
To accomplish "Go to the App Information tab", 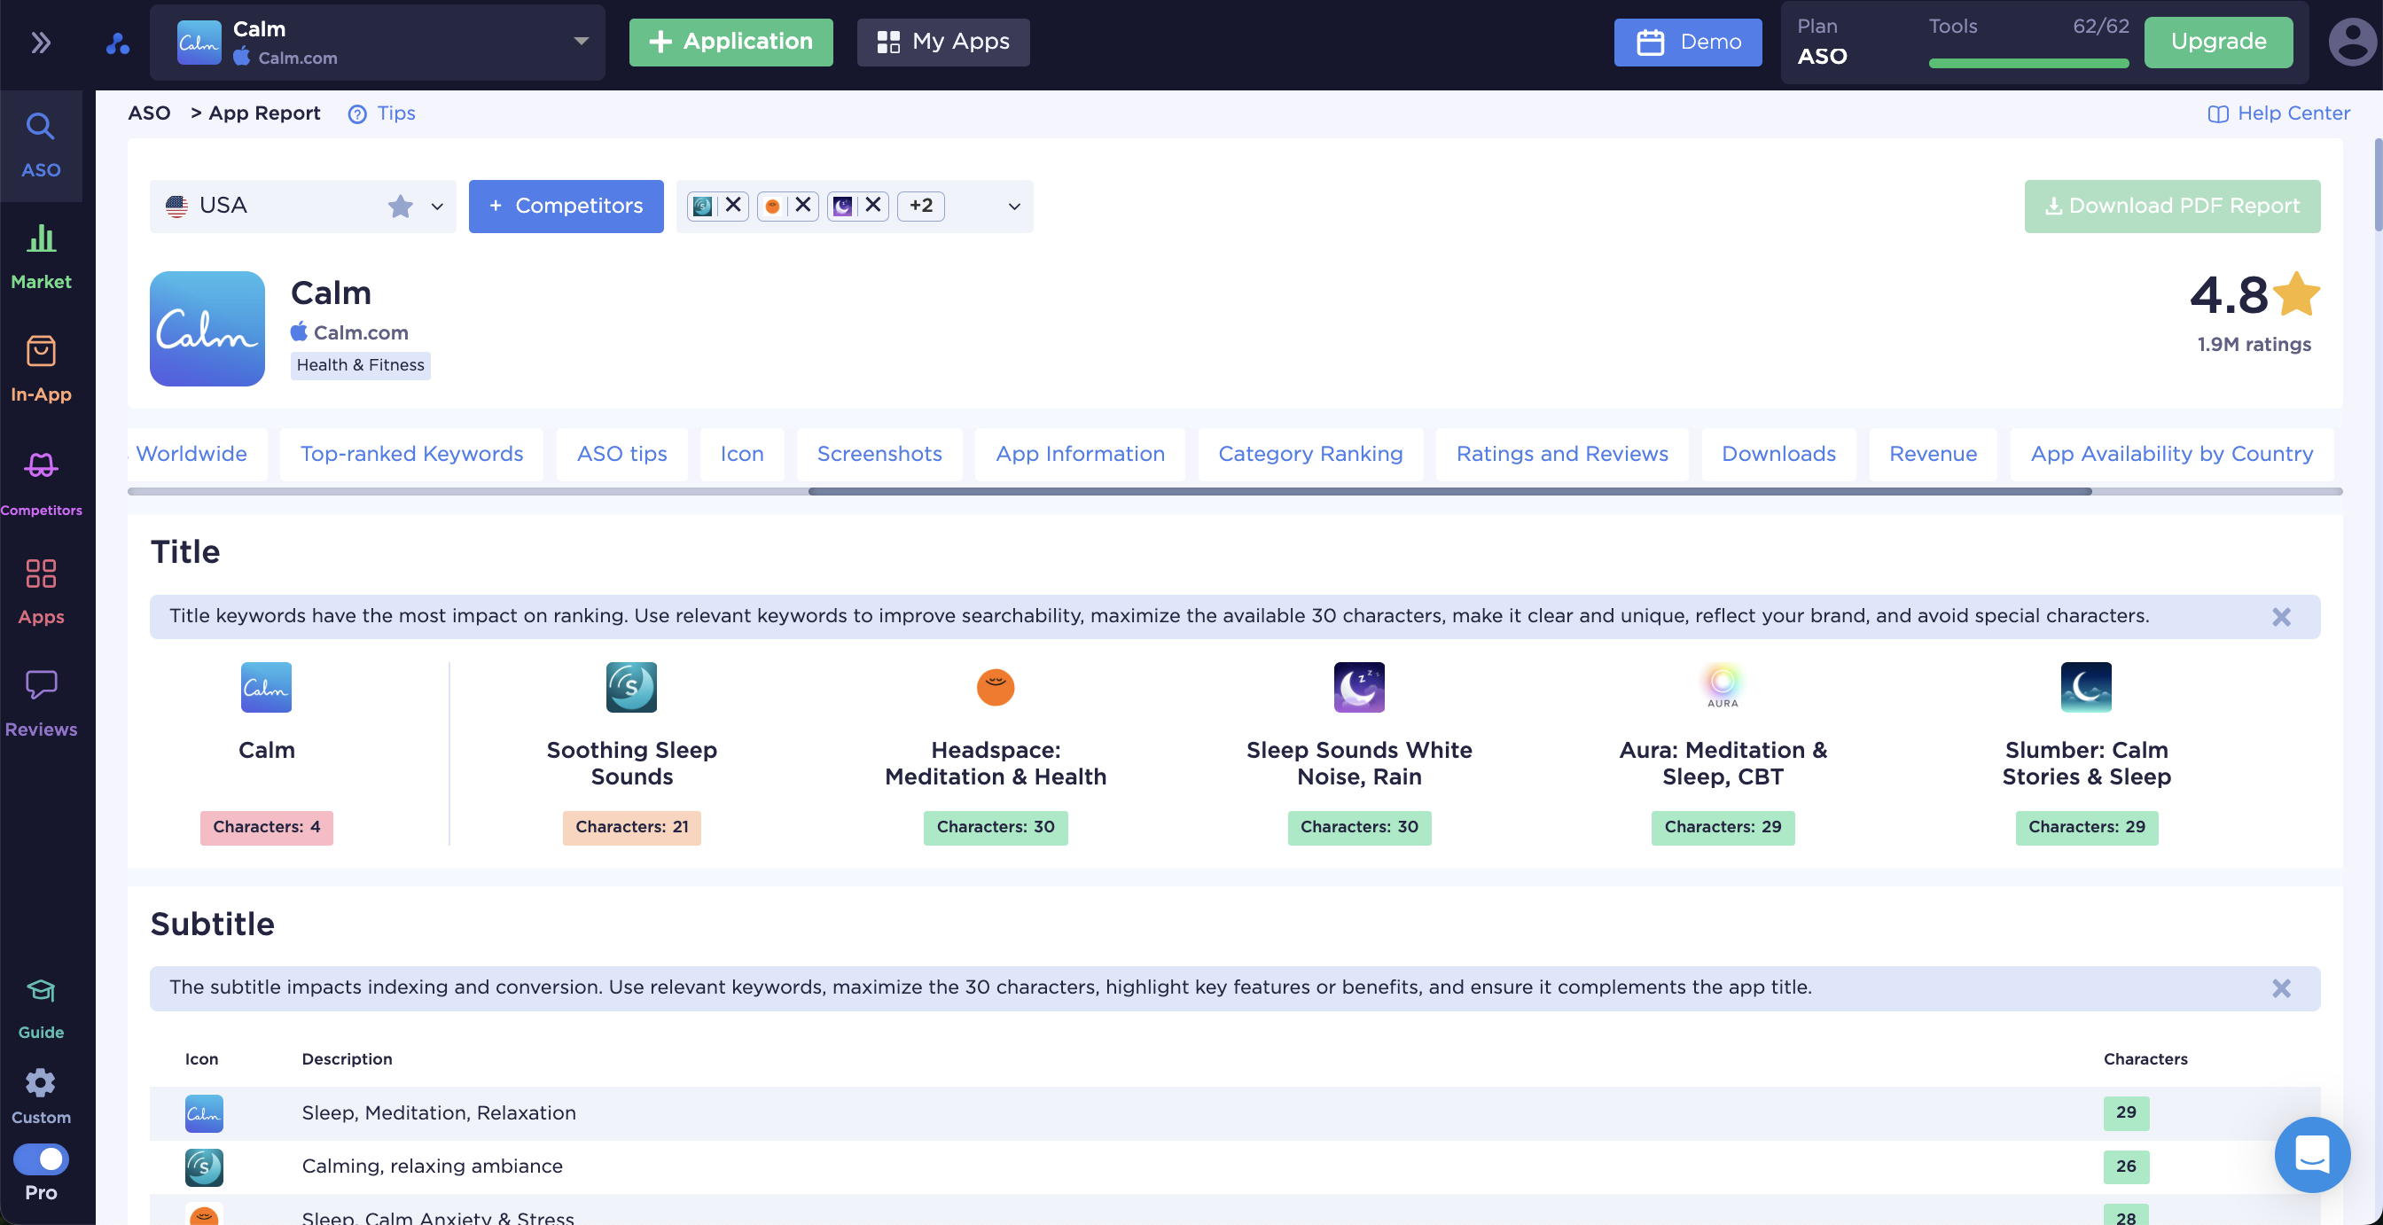I will pos(1081,455).
